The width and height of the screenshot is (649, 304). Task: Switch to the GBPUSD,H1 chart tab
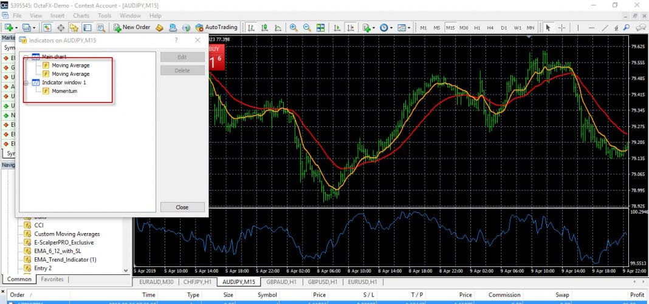tap(323, 282)
